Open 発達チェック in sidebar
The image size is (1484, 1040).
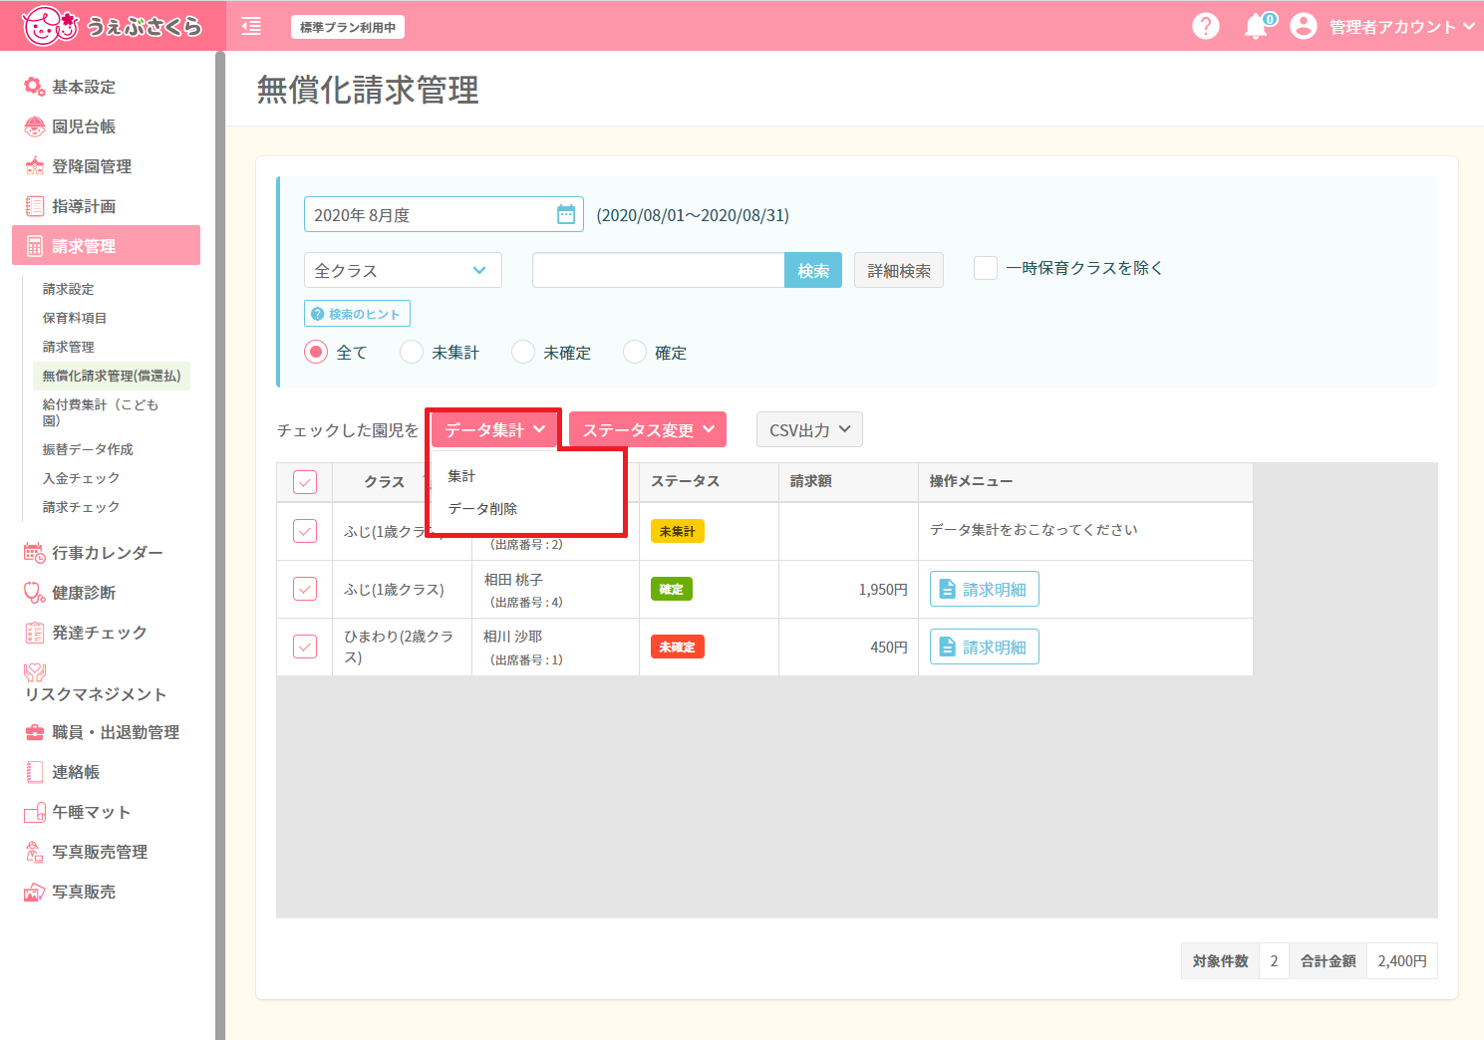(99, 633)
